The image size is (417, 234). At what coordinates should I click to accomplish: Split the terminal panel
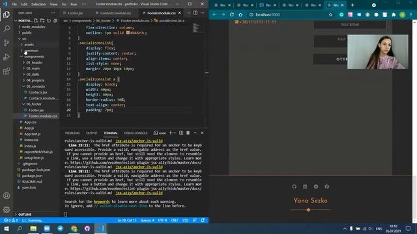tap(181, 133)
